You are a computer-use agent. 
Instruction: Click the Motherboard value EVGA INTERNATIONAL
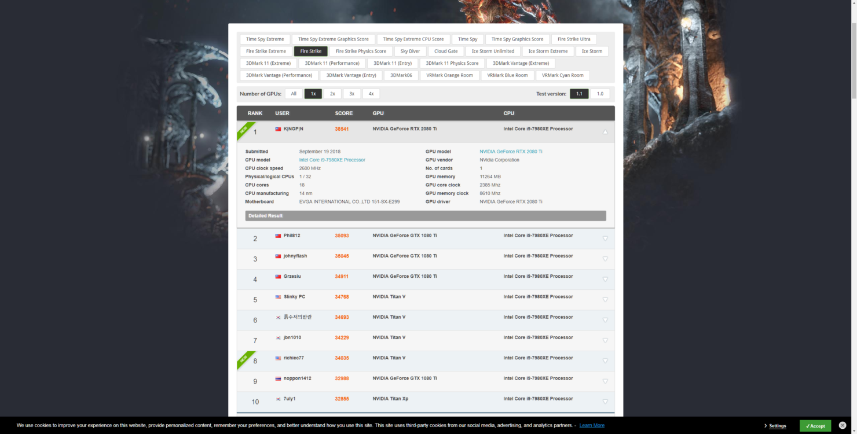(349, 202)
